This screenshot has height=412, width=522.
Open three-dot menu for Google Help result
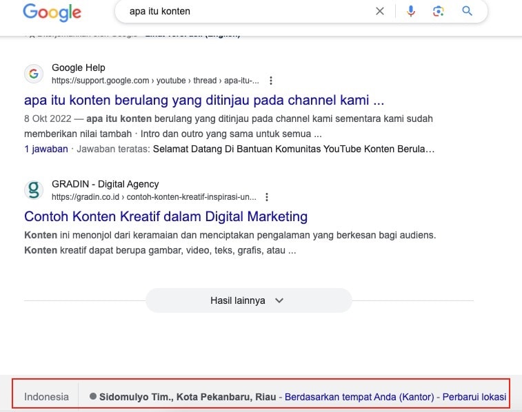click(x=271, y=80)
